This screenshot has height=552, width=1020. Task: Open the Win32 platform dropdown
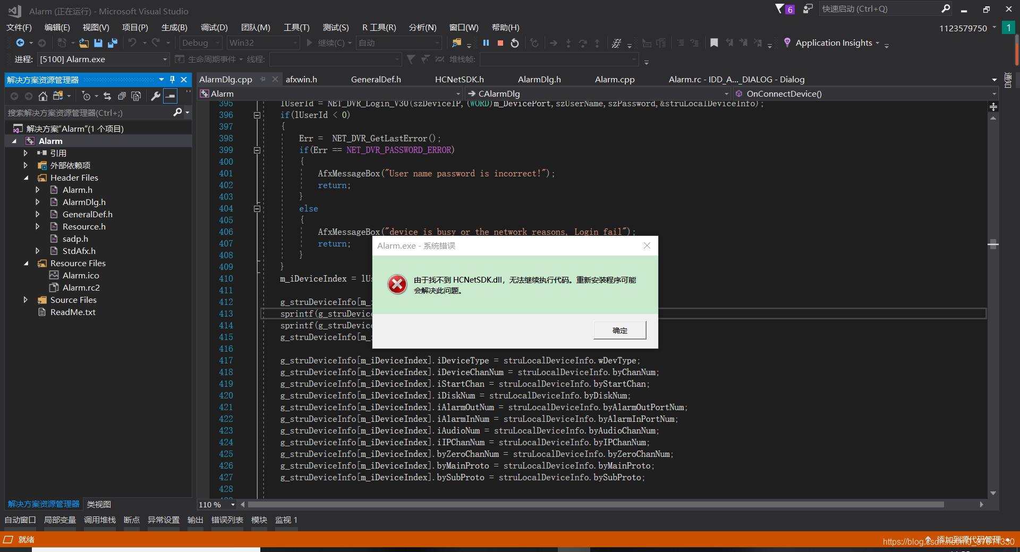[263, 43]
